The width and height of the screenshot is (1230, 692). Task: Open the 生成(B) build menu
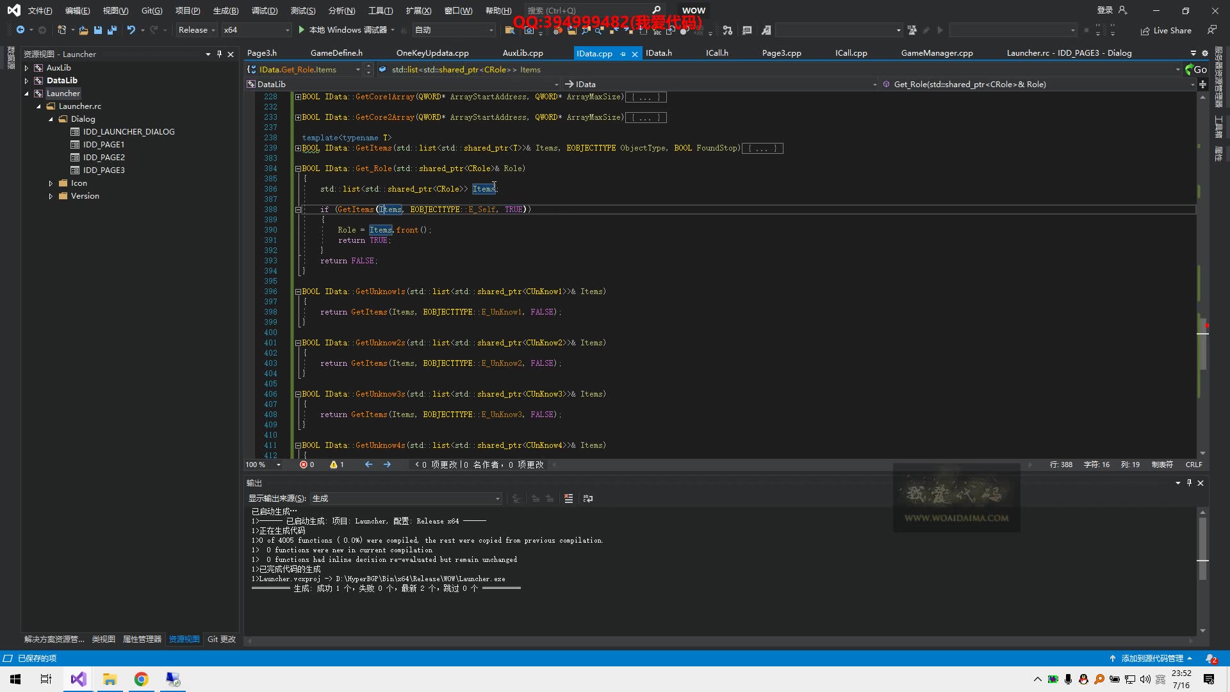tap(225, 10)
